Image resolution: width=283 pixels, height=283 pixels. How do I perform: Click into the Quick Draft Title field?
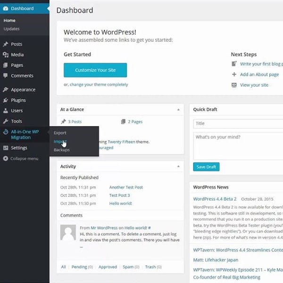(x=238, y=124)
